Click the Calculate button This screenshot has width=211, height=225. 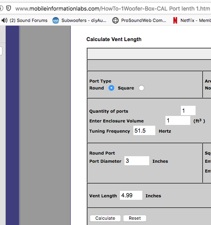coord(105,218)
